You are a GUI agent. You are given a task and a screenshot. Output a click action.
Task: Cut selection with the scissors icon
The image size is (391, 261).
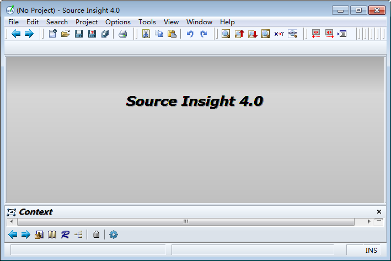146,34
